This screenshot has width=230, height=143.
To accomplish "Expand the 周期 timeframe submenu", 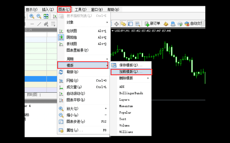I will [84, 59].
